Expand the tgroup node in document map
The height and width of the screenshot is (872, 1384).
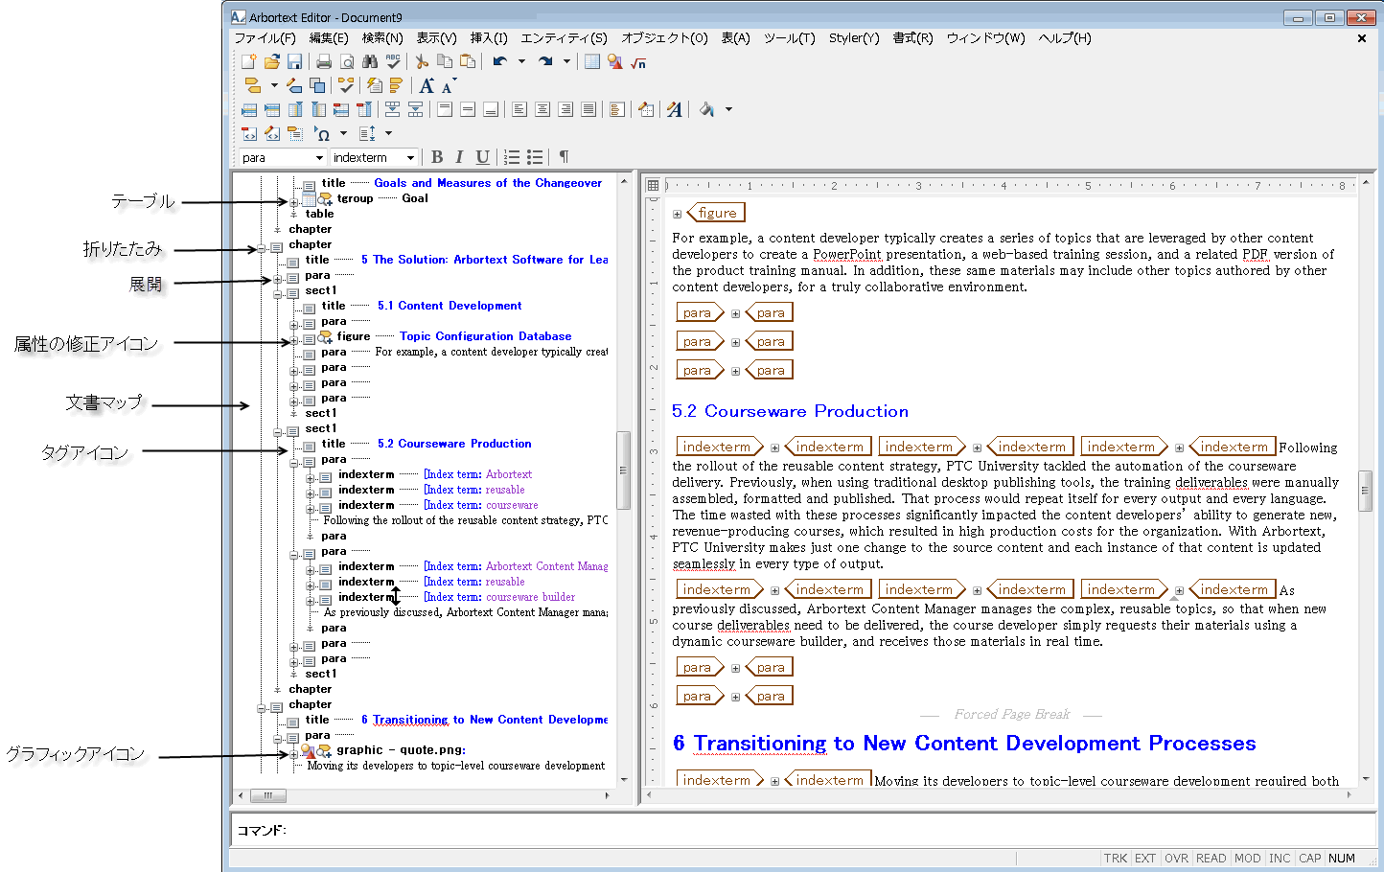click(x=294, y=202)
